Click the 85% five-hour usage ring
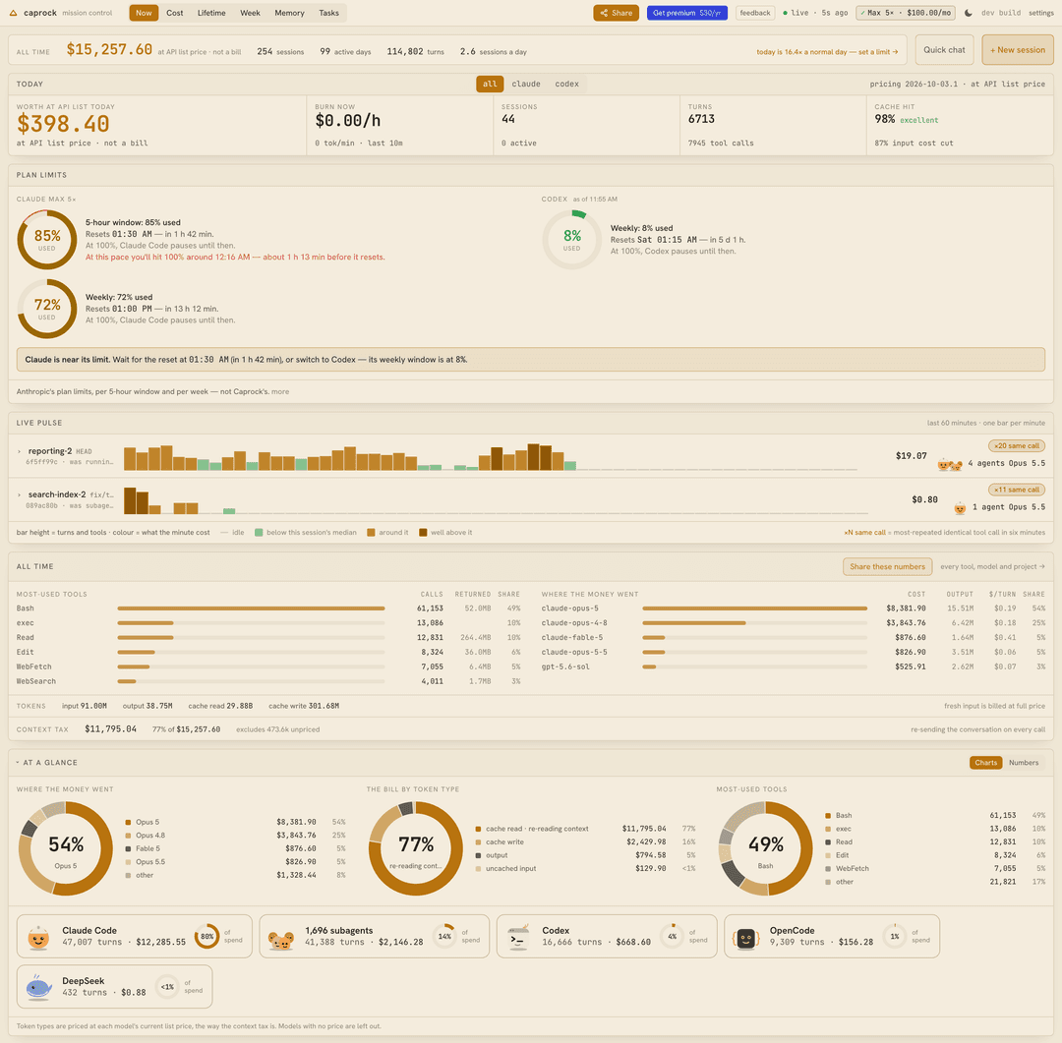Image resolution: width=1062 pixels, height=1043 pixels. coord(47,240)
